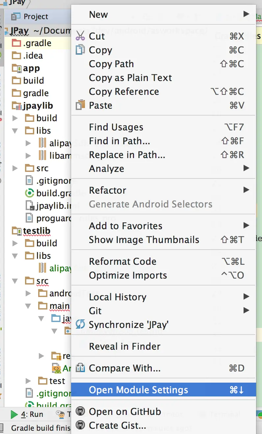Choose Copy Reference
Image resolution: width=262 pixels, height=434 pixels.
click(x=164, y=91)
